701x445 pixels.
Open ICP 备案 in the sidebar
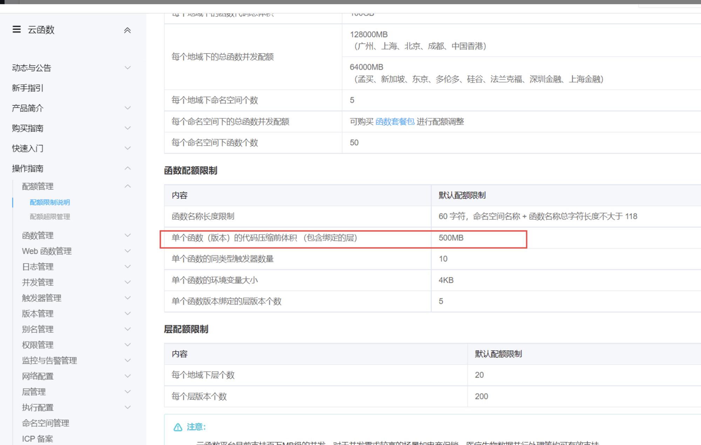coord(38,438)
